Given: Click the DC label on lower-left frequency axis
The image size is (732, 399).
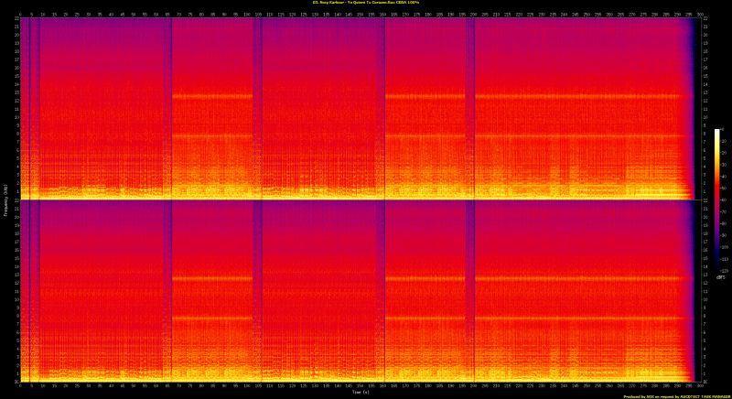Looking at the screenshot, I should 16,380.
